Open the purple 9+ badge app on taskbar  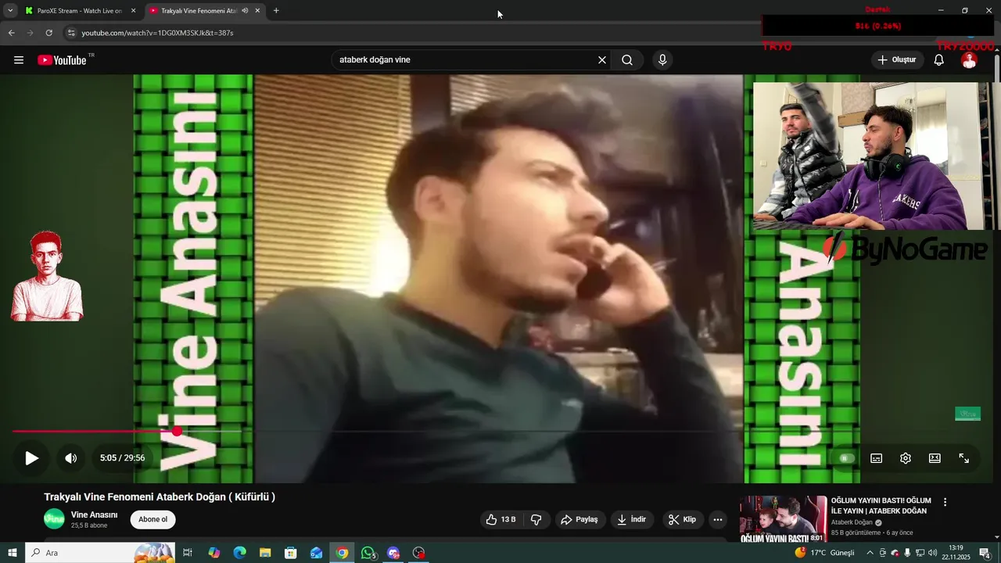[393, 553]
